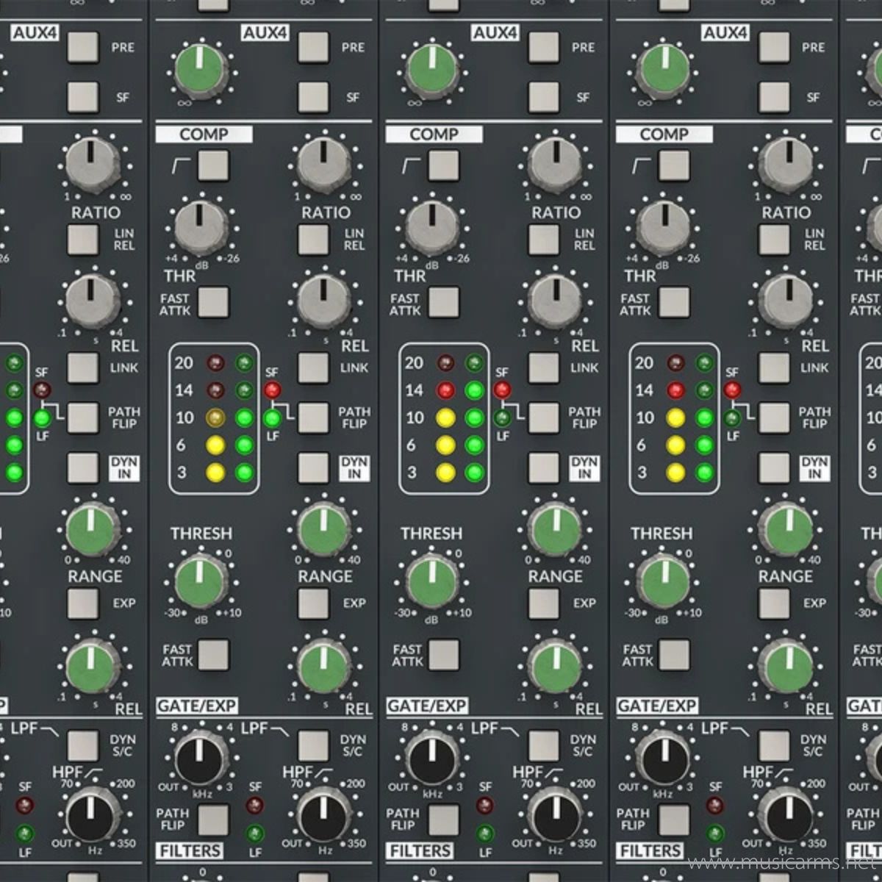Screen dimensions: 882x882
Task: Enable LIN REL in the second full strip
Action: [x=544, y=240]
